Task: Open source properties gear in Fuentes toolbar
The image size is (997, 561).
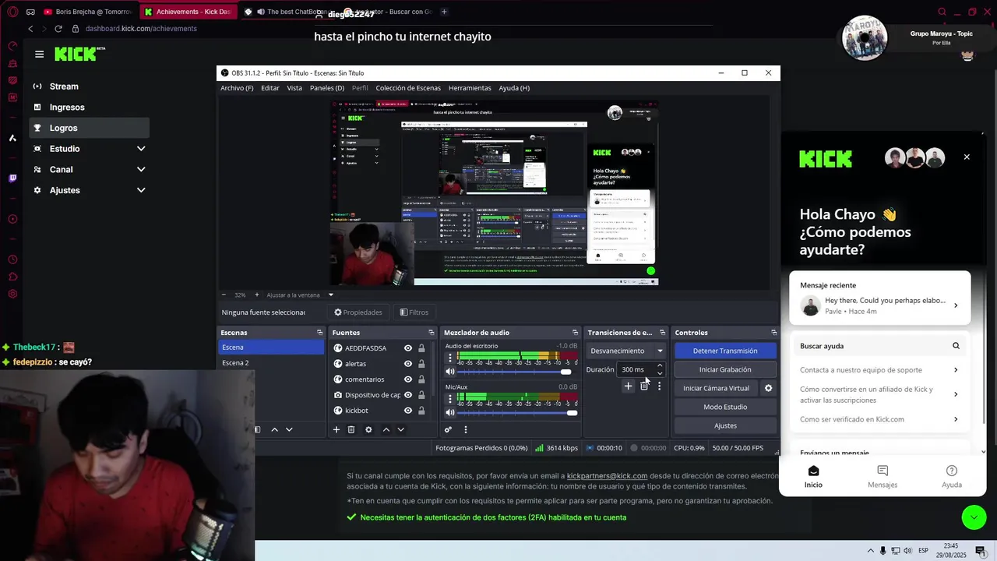Action: tap(368, 429)
